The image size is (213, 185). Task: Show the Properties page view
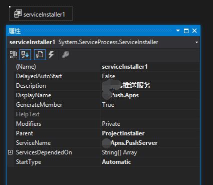point(39,55)
